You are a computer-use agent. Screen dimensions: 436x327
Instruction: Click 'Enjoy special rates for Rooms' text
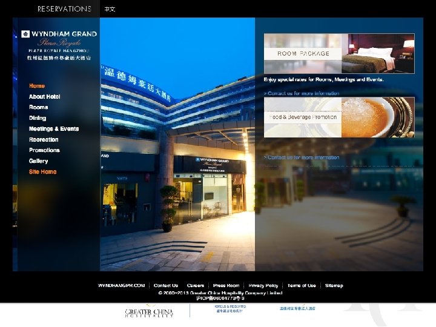pos(323,79)
